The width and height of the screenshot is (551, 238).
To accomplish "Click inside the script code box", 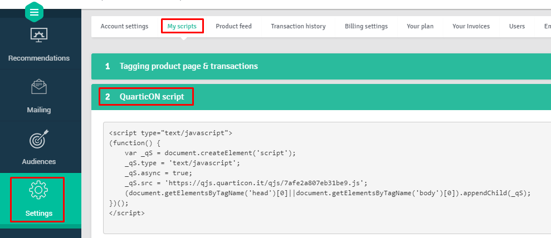I will pos(327,178).
